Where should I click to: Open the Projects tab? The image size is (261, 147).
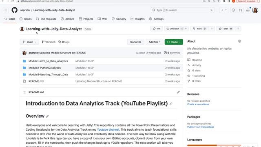pyautogui.click(x=86, y=19)
